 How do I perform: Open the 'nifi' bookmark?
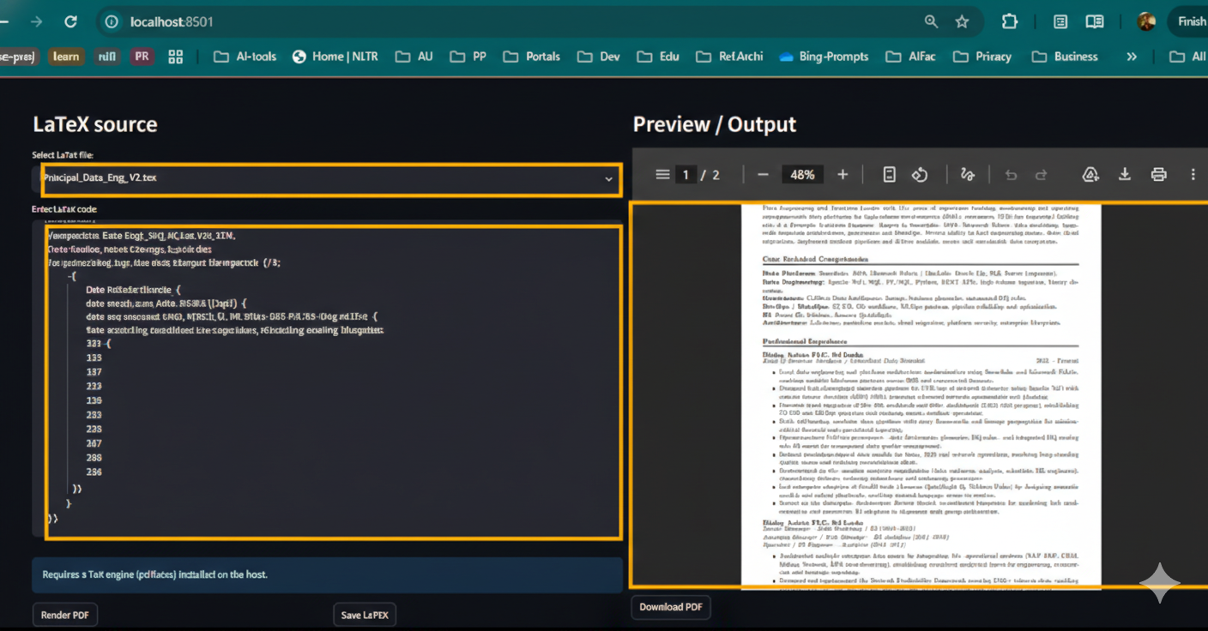[x=107, y=57]
